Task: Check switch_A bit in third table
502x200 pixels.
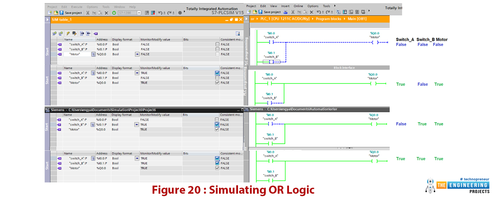Action: 217,120
